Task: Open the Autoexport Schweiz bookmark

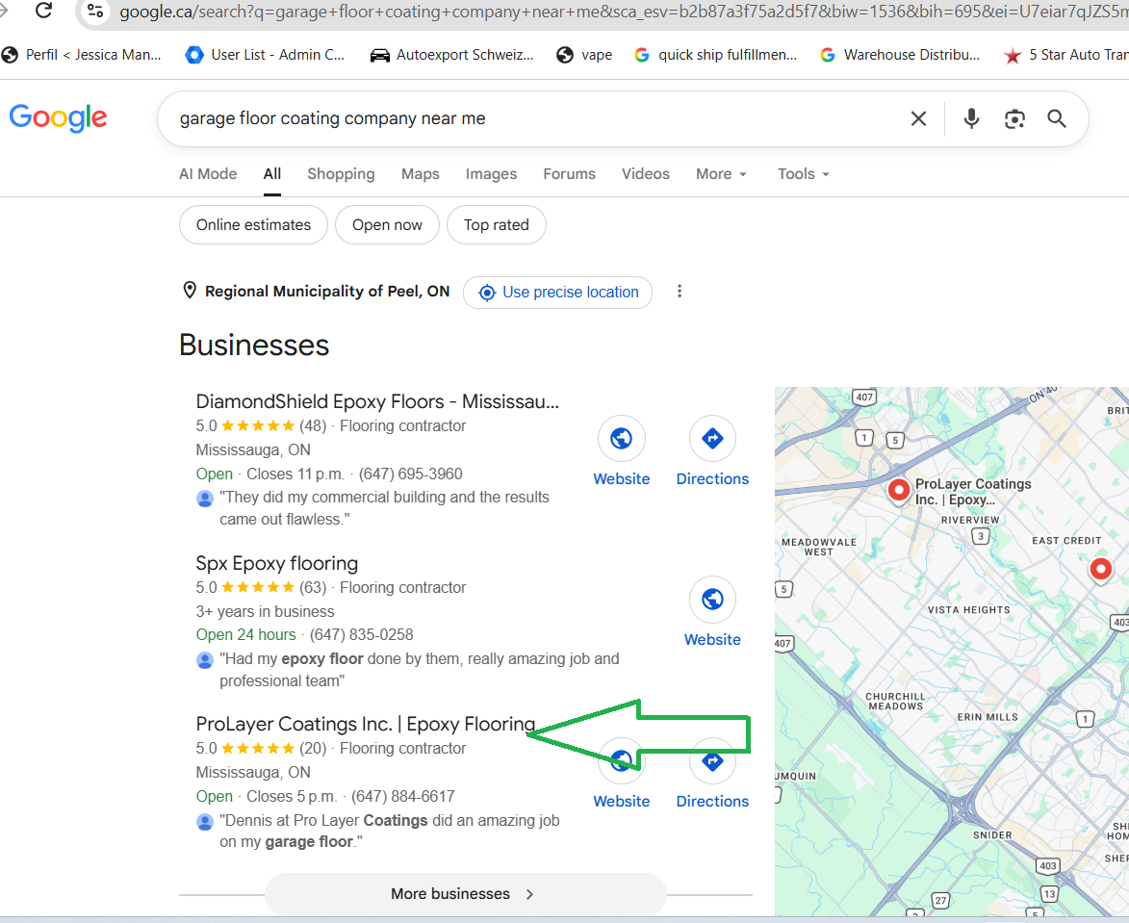Action: pos(451,55)
